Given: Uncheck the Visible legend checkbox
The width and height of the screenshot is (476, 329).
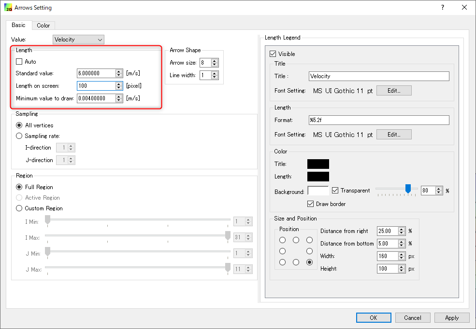Looking at the screenshot, I should tap(273, 54).
